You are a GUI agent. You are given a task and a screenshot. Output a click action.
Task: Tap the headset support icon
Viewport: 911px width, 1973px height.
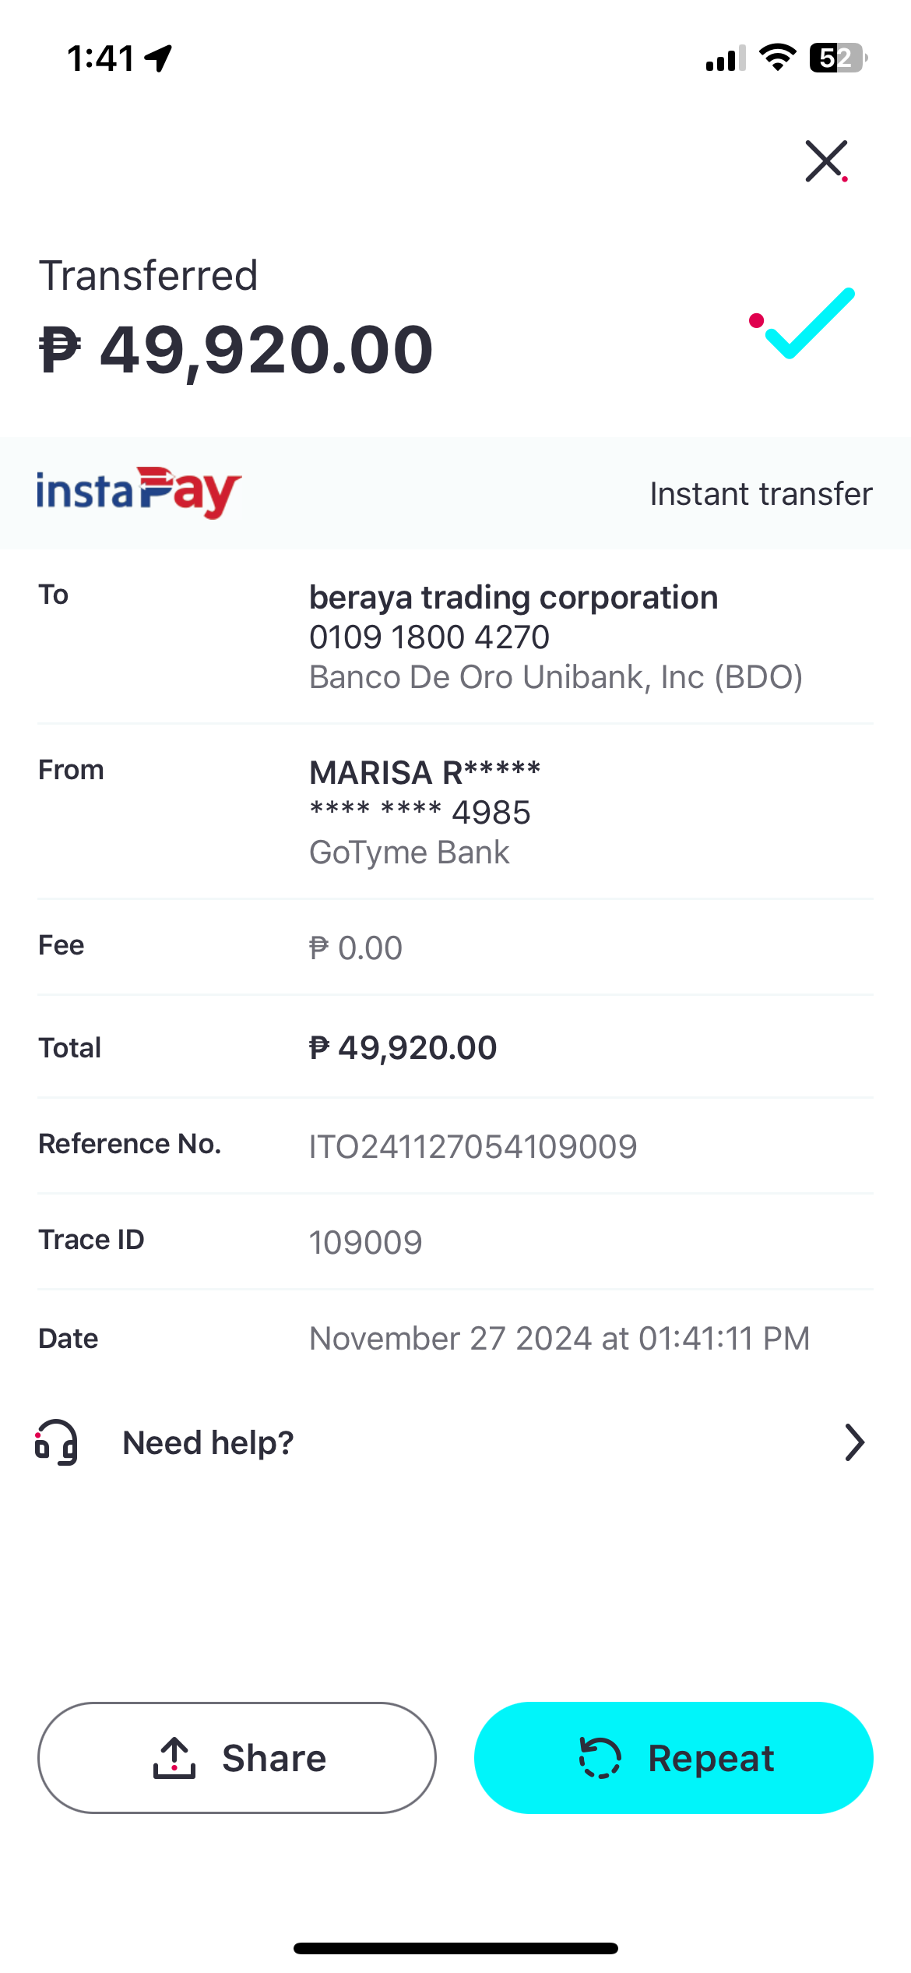pyautogui.click(x=57, y=1442)
